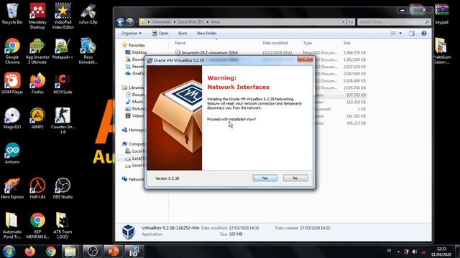Click Explorer back navigation arrow
Screen dimensions: 460x258
coord(120,21)
